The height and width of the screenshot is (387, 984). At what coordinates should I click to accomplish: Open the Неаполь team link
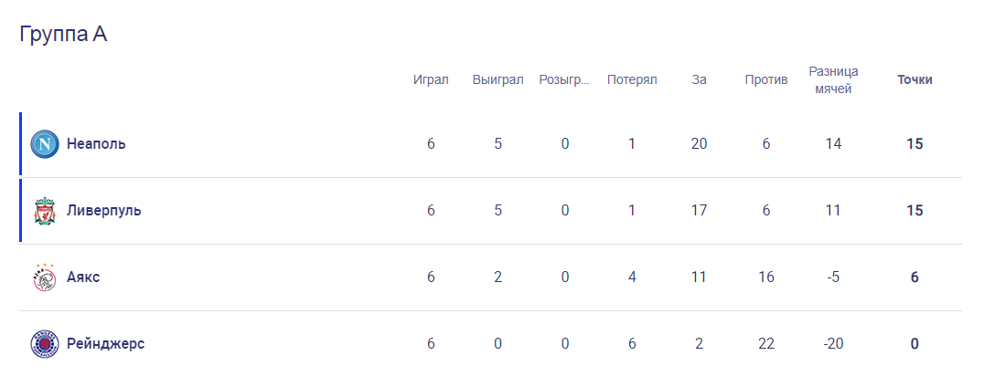[x=96, y=144]
